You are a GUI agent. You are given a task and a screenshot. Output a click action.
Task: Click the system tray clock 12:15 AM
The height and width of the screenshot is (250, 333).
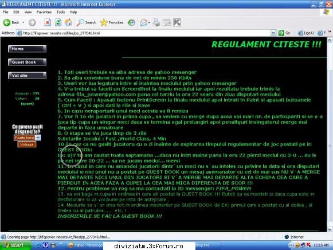point(321,245)
